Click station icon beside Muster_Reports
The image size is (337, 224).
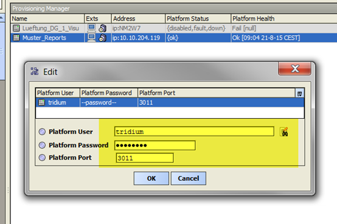coord(16,38)
